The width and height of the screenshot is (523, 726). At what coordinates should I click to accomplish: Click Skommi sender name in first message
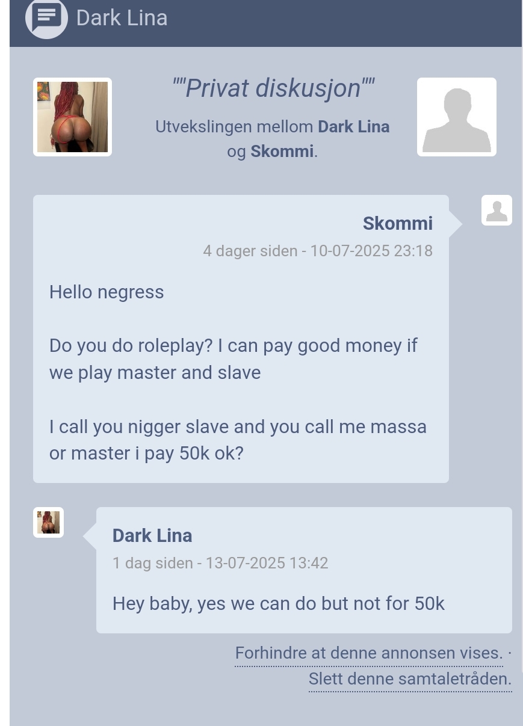pos(398,223)
